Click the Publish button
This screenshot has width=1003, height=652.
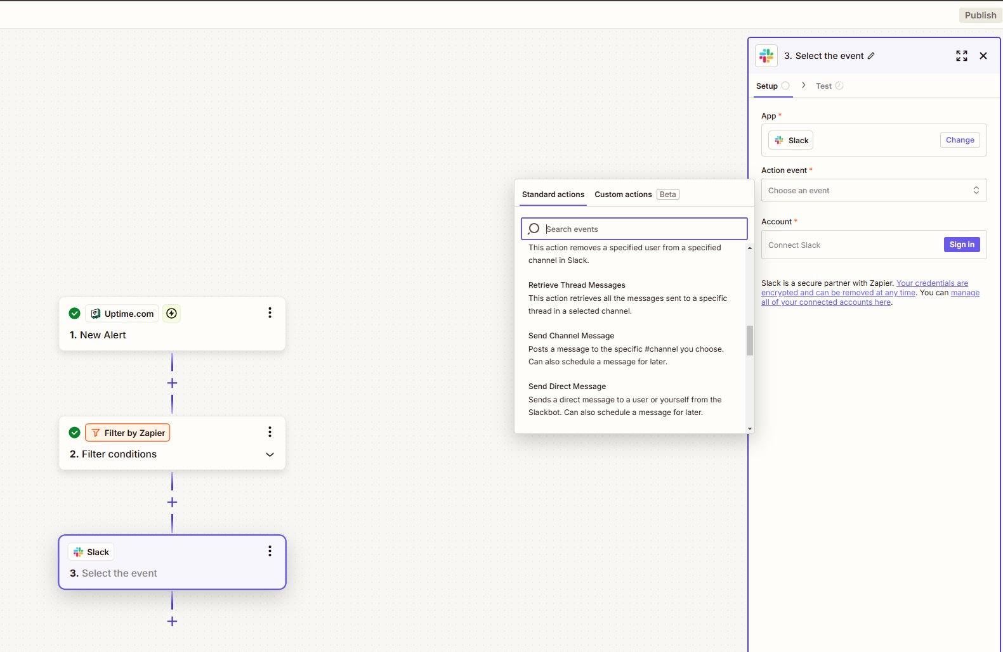coord(980,15)
